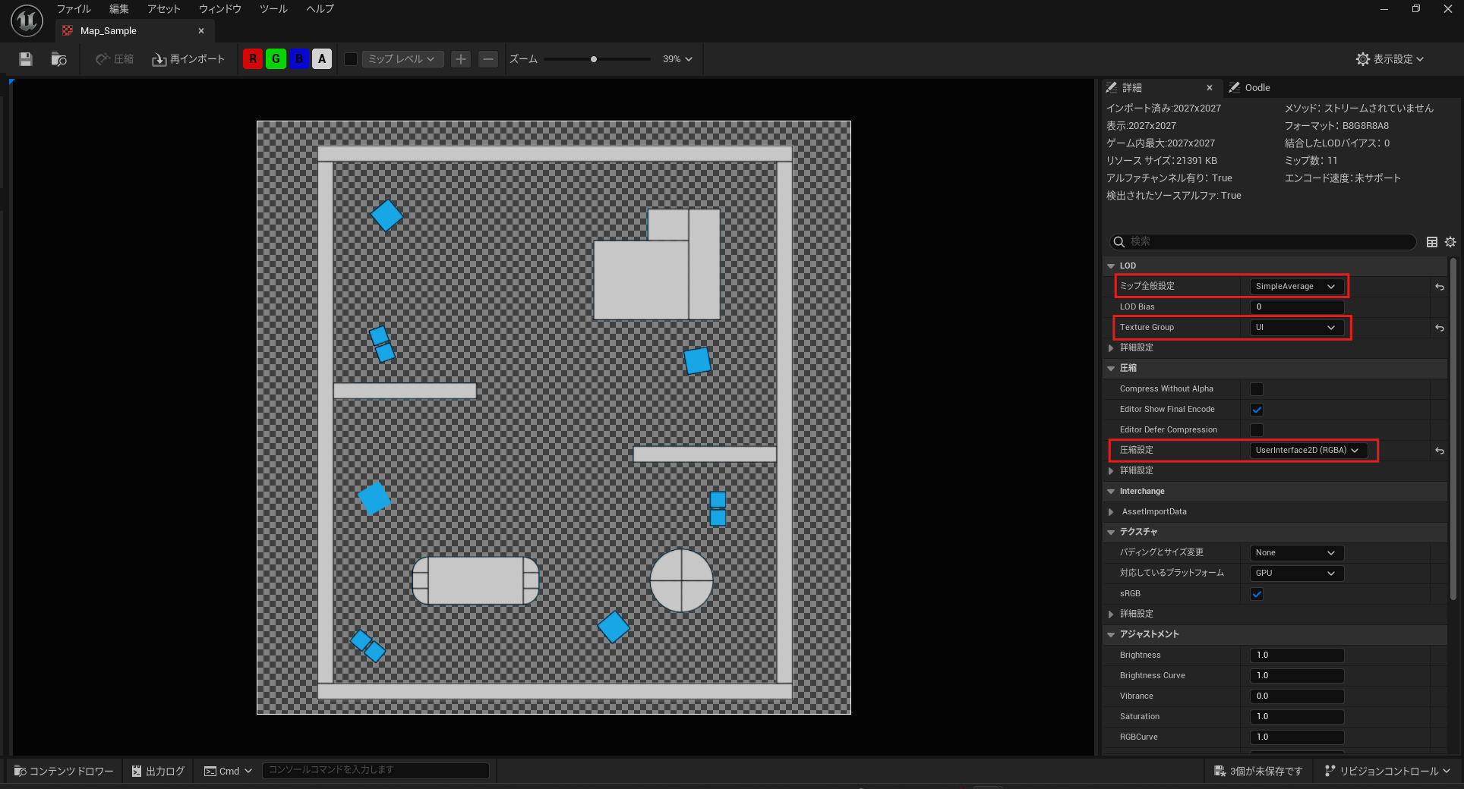
Task: Open the ウィンドウ menu
Action: [219, 9]
